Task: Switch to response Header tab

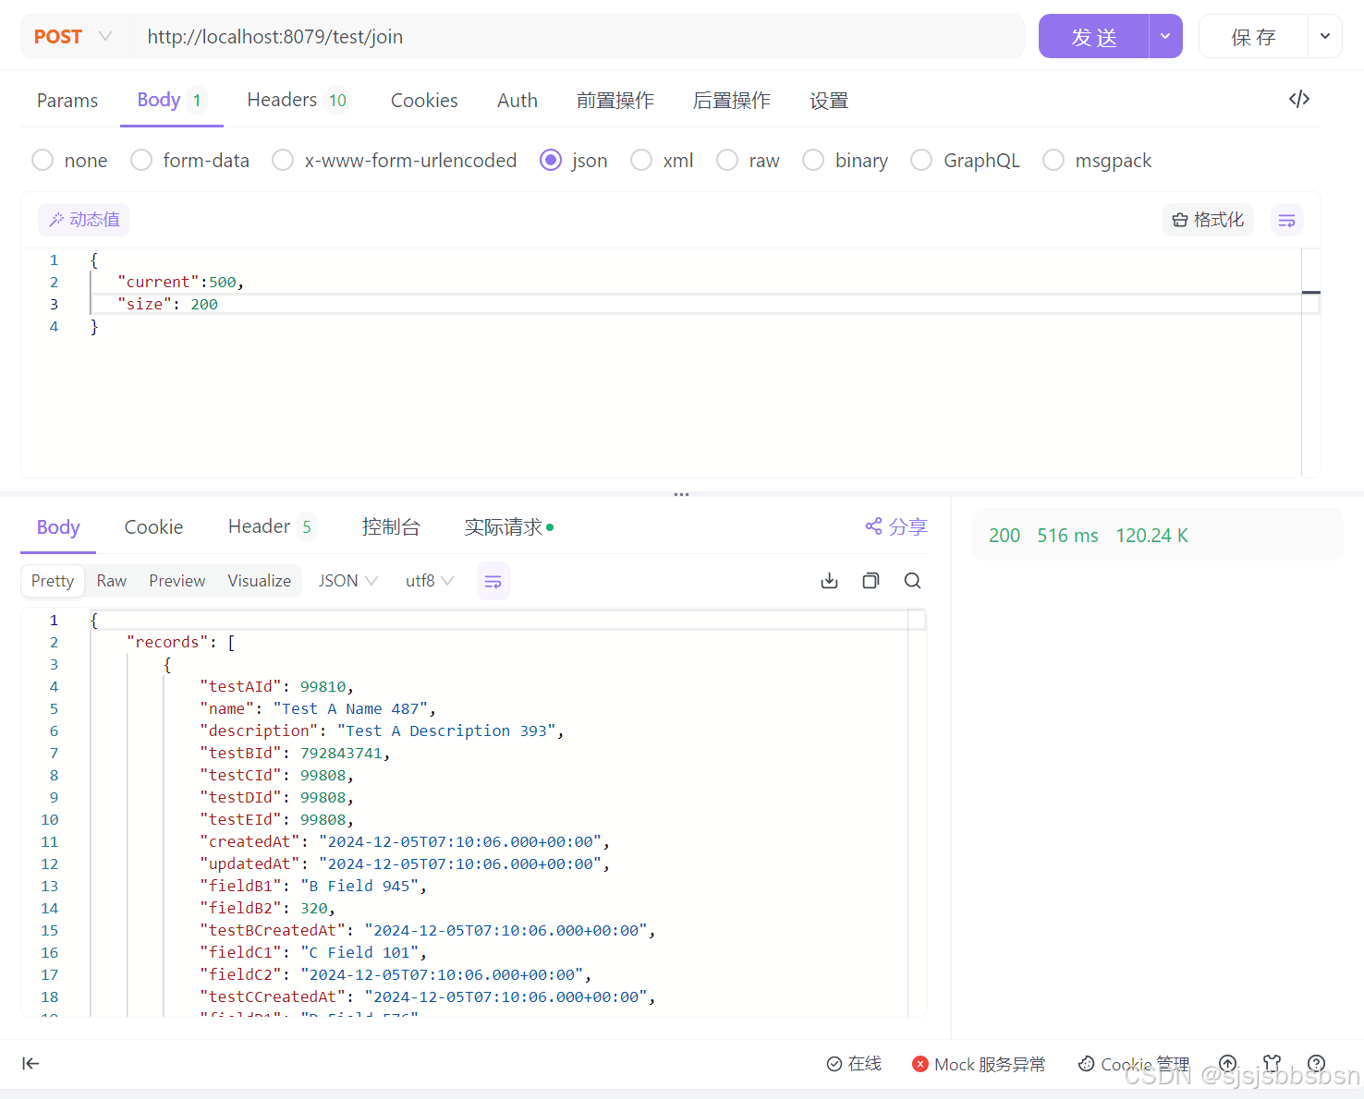Action: tap(272, 526)
